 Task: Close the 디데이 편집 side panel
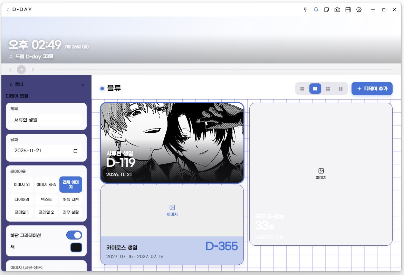click(x=83, y=85)
